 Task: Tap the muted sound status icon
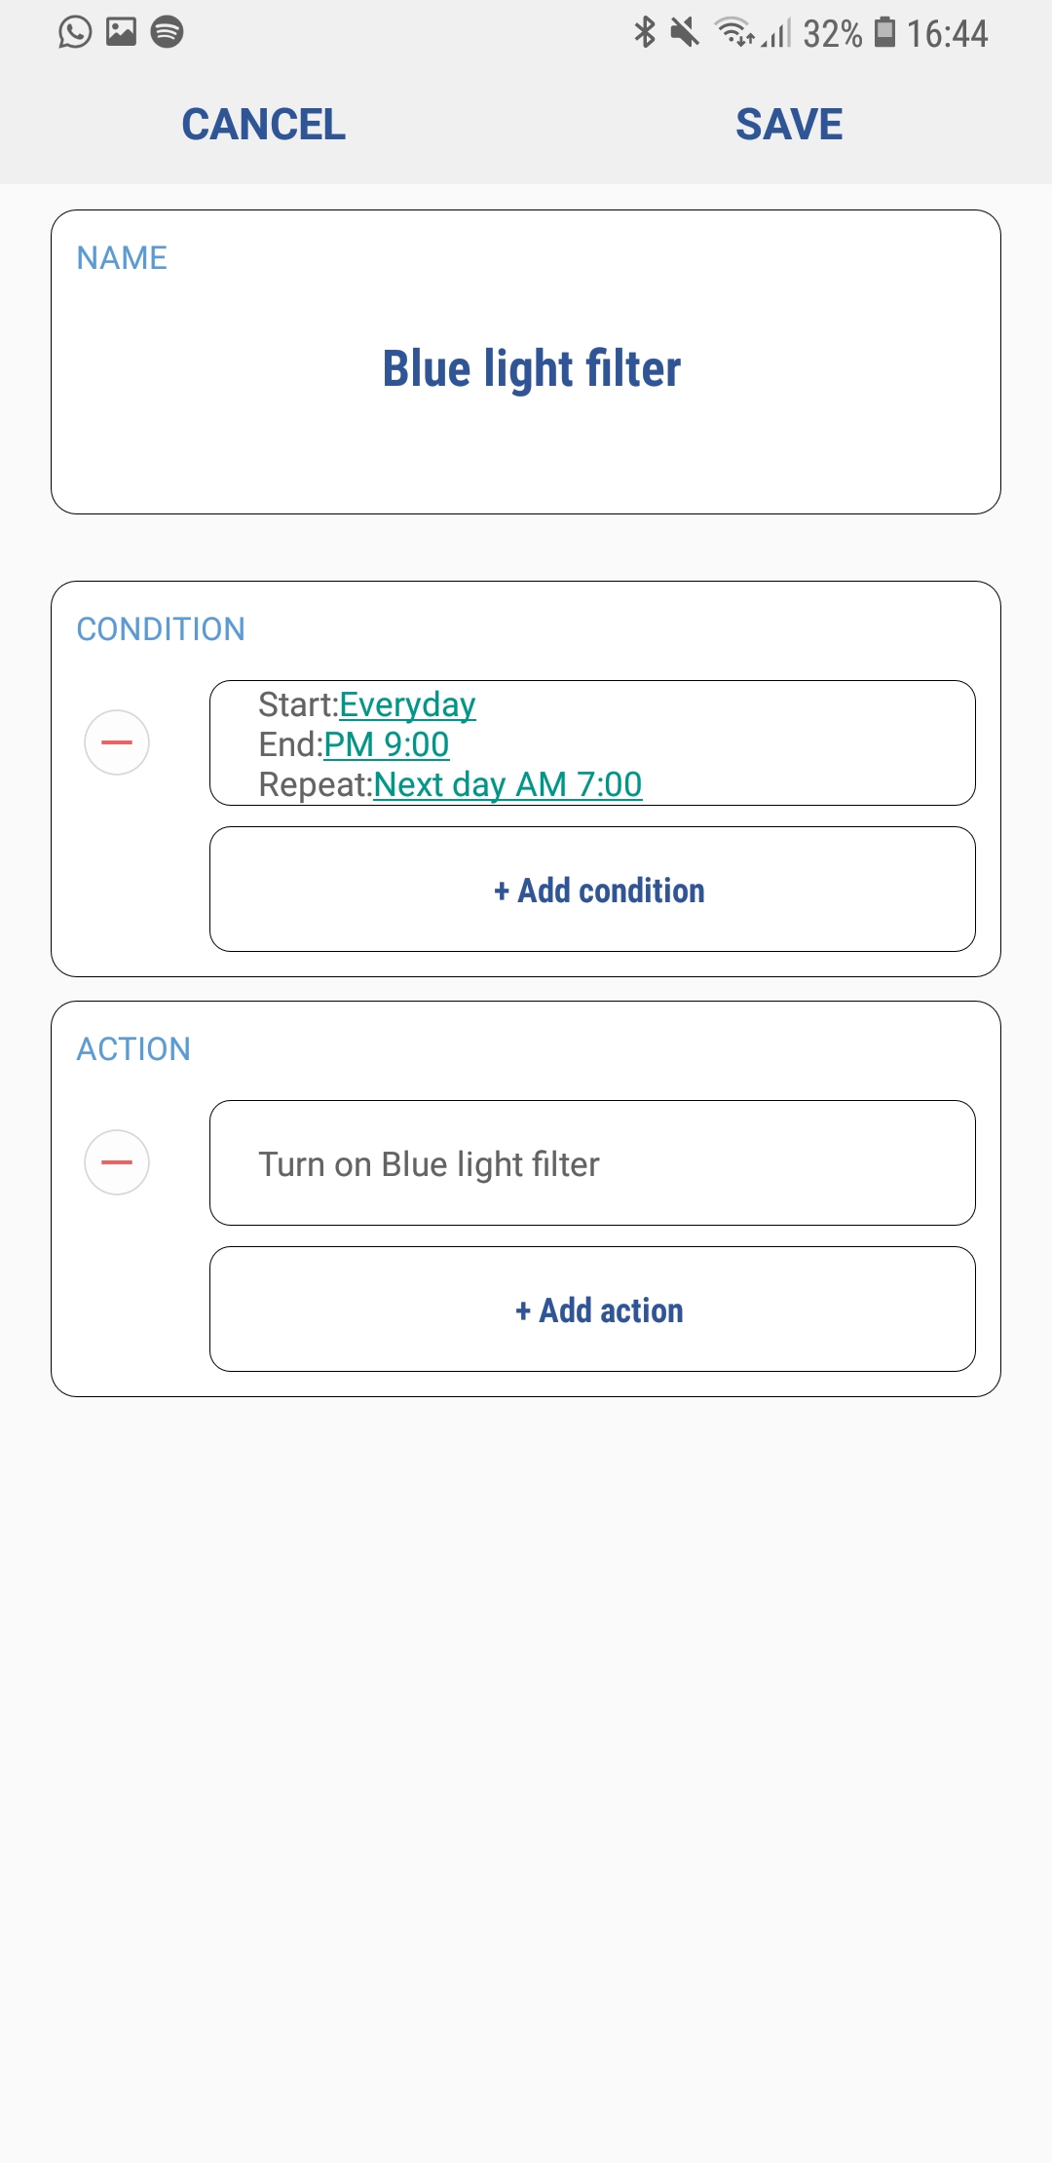pyautogui.click(x=685, y=32)
